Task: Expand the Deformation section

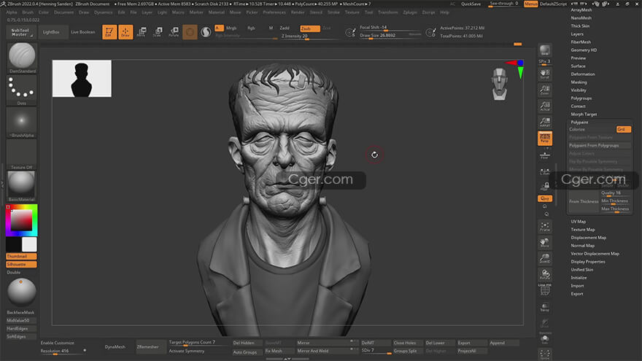Action: pos(583,74)
